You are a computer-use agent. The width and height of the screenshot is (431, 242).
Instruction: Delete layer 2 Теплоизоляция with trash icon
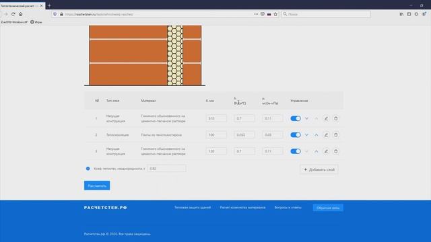click(x=335, y=135)
